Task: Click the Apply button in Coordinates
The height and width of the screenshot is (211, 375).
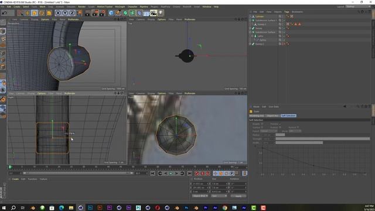Action: (238, 196)
